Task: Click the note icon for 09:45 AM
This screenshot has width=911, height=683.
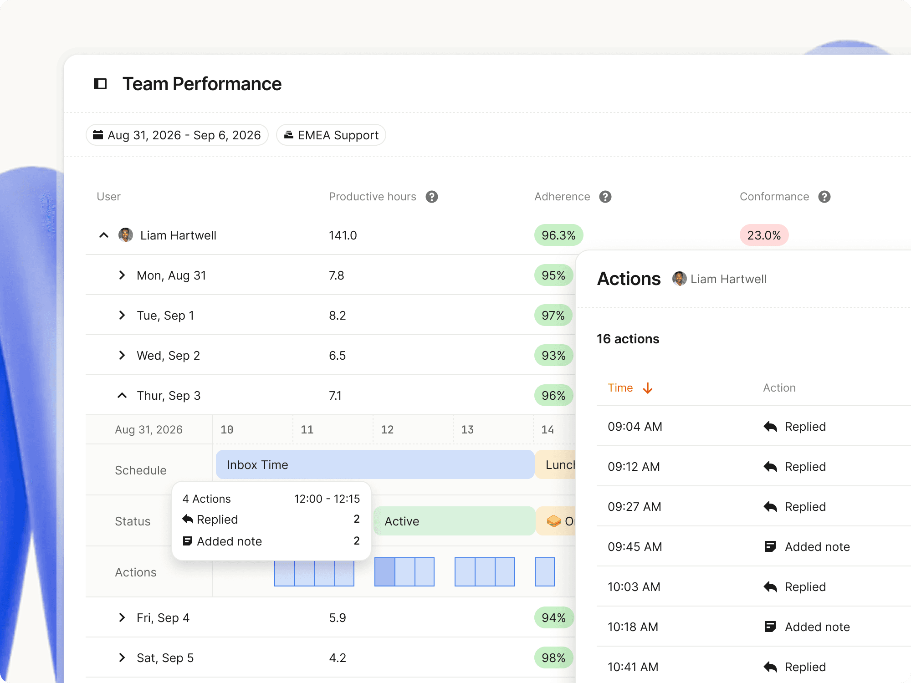Action: (770, 546)
